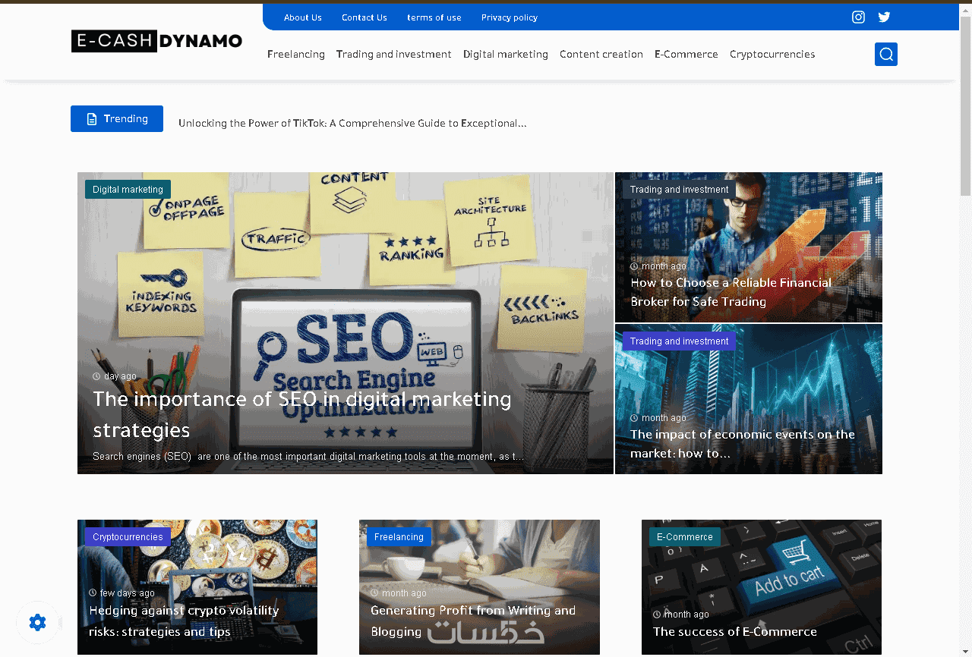Open the Twitter profile icon
Viewport: 972px width, 657px height.
[884, 17]
